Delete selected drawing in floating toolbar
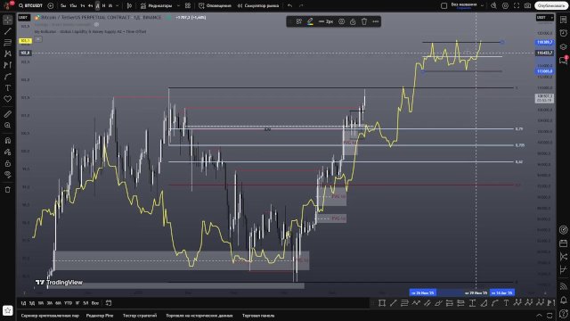570x321 pixels. 364,21
